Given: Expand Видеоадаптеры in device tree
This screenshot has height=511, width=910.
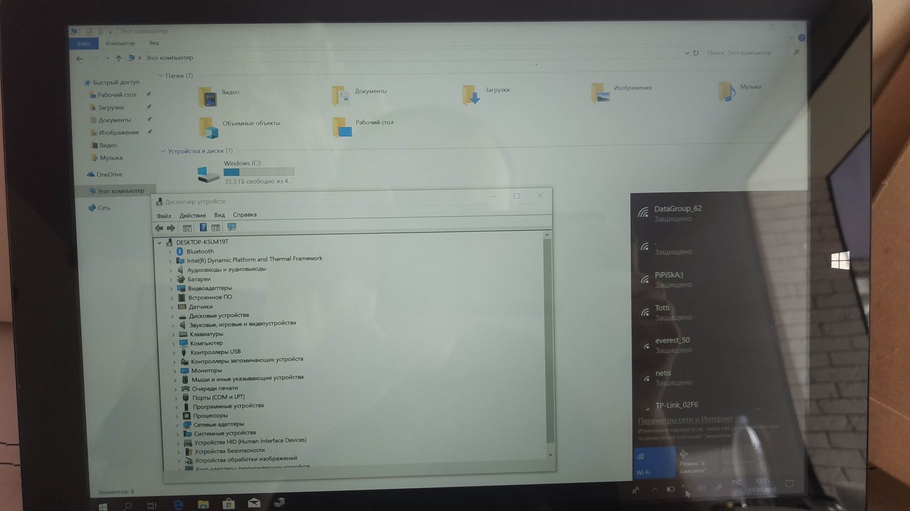Looking at the screenshot, I should [x=171, y=288].
